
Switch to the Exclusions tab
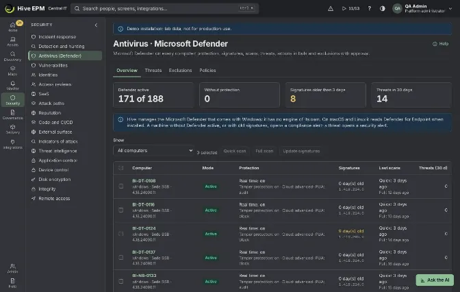[x=180, y=71]
